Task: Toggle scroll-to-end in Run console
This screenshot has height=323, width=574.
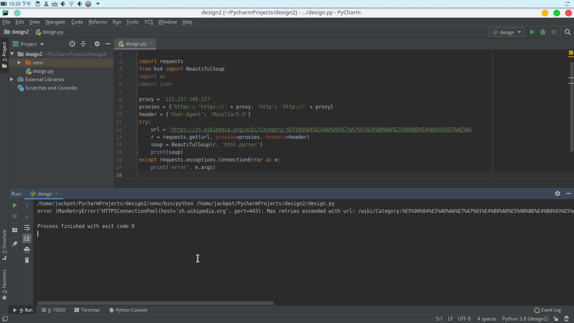Action: [x=27, y=238]
